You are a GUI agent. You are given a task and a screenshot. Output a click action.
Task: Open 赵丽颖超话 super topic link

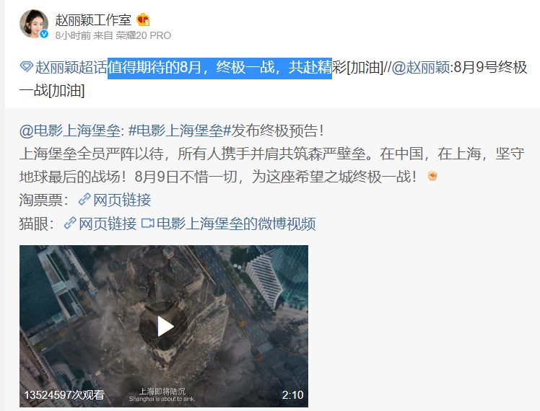coord(71,67)
